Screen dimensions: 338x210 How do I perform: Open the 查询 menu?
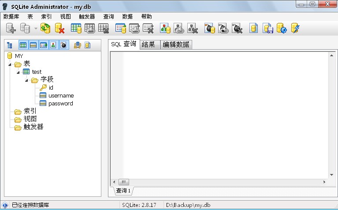(108, 17)
